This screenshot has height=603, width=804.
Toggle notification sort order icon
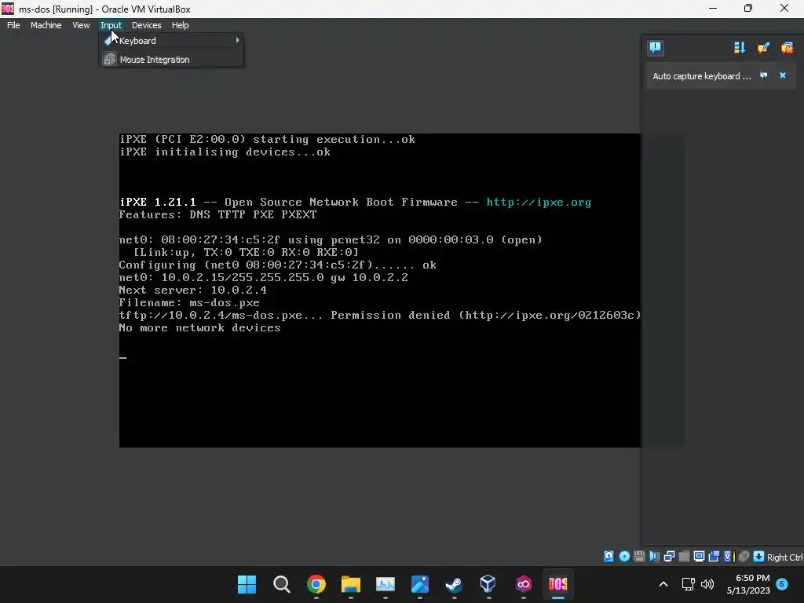click(x=740, y=48)
